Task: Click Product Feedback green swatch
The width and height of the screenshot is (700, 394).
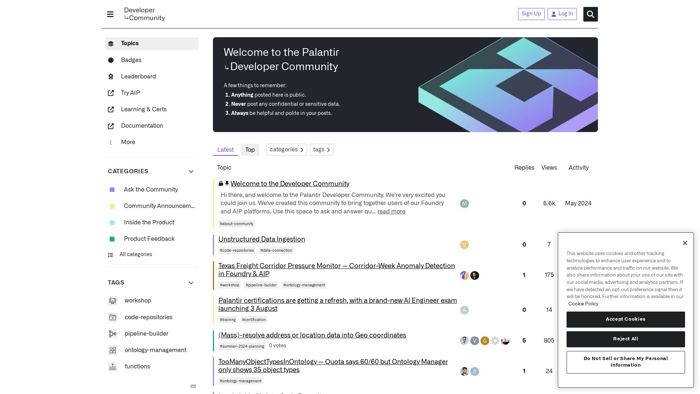Action: pos(112,239)
